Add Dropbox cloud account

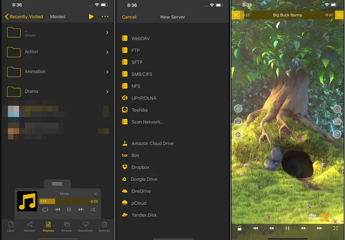(x=173, y=167)
